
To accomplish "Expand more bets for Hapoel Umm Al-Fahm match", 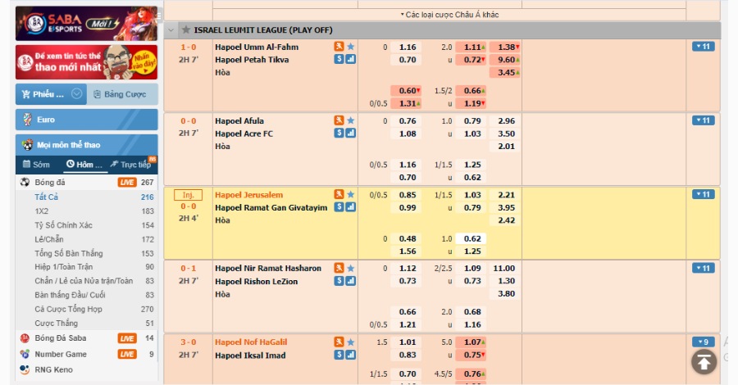I will [x=704, y=47].
